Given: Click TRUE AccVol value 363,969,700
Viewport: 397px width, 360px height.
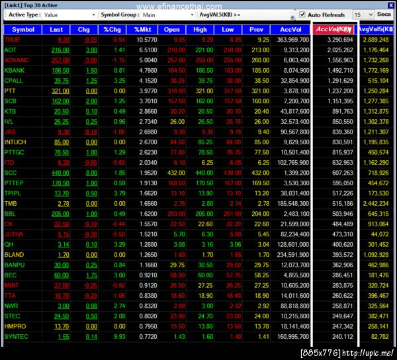Looking at the screenshot, I should [293, 40].
